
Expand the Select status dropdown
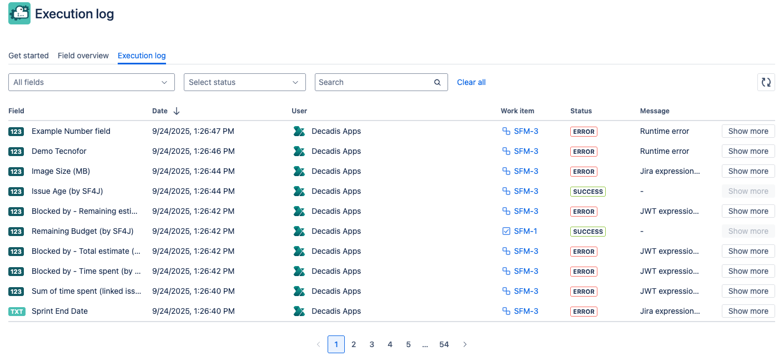244,82
